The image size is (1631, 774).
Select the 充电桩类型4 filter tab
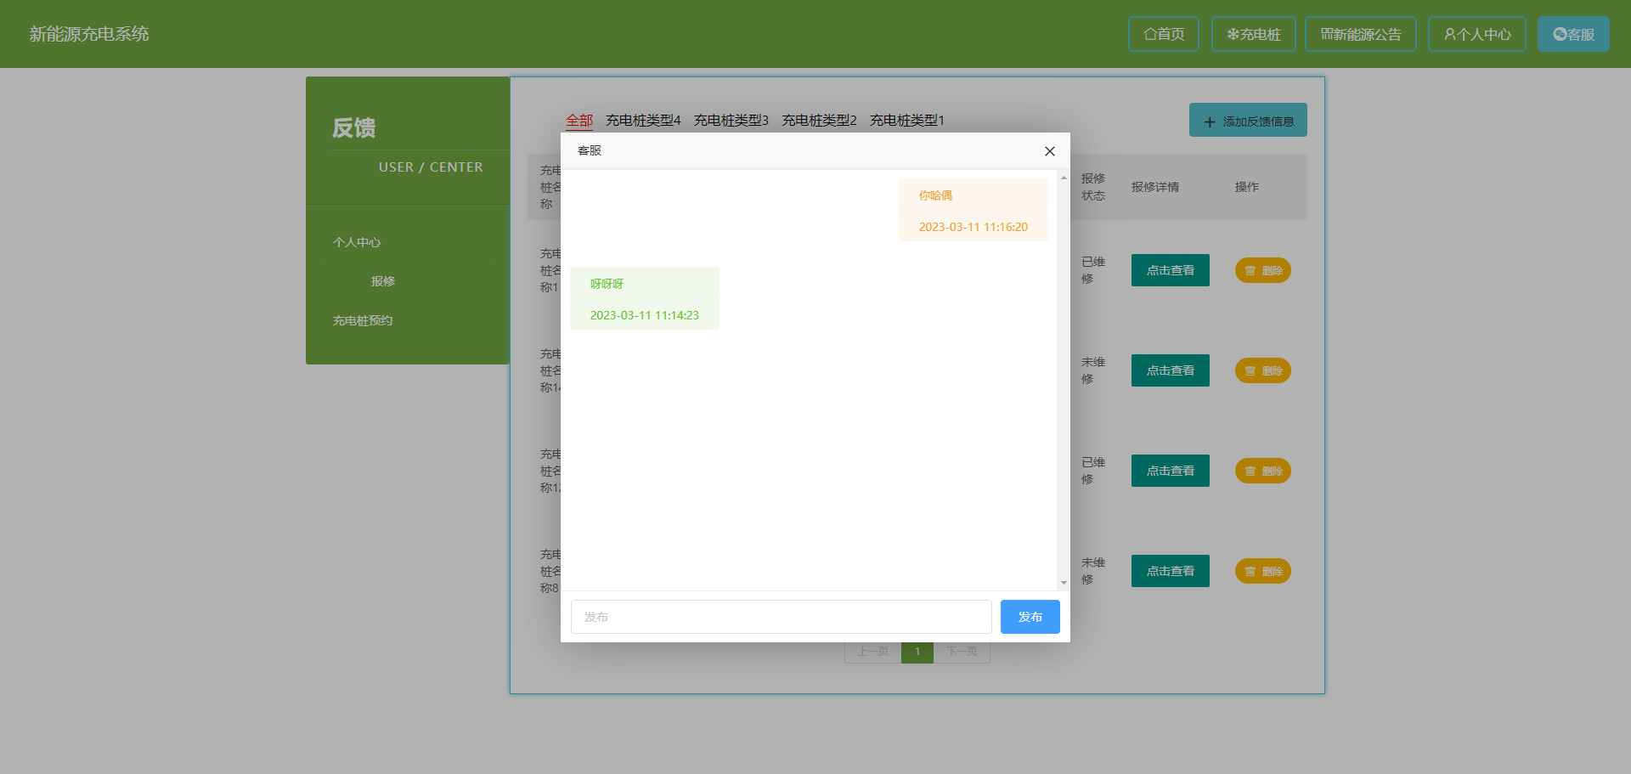click(x=643, y=121)
